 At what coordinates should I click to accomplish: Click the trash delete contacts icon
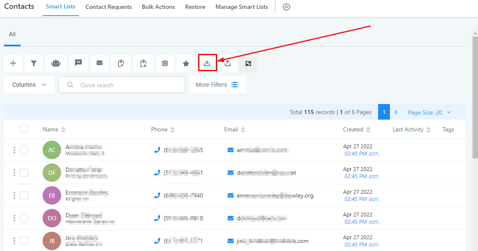pyautogui.click(x=165, y=63)
